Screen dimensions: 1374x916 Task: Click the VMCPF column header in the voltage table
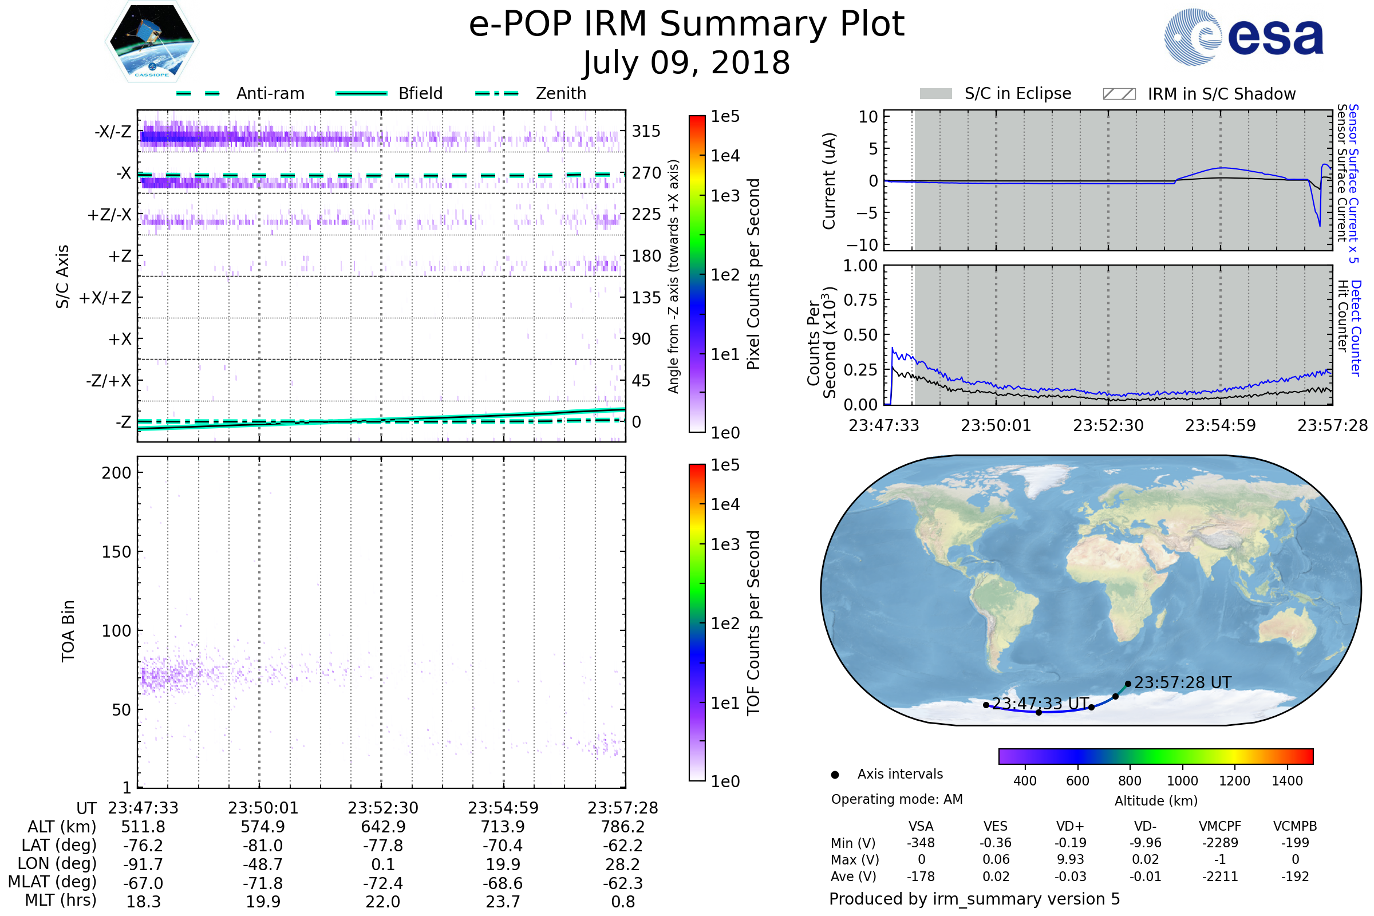(x=1220, y=827)
